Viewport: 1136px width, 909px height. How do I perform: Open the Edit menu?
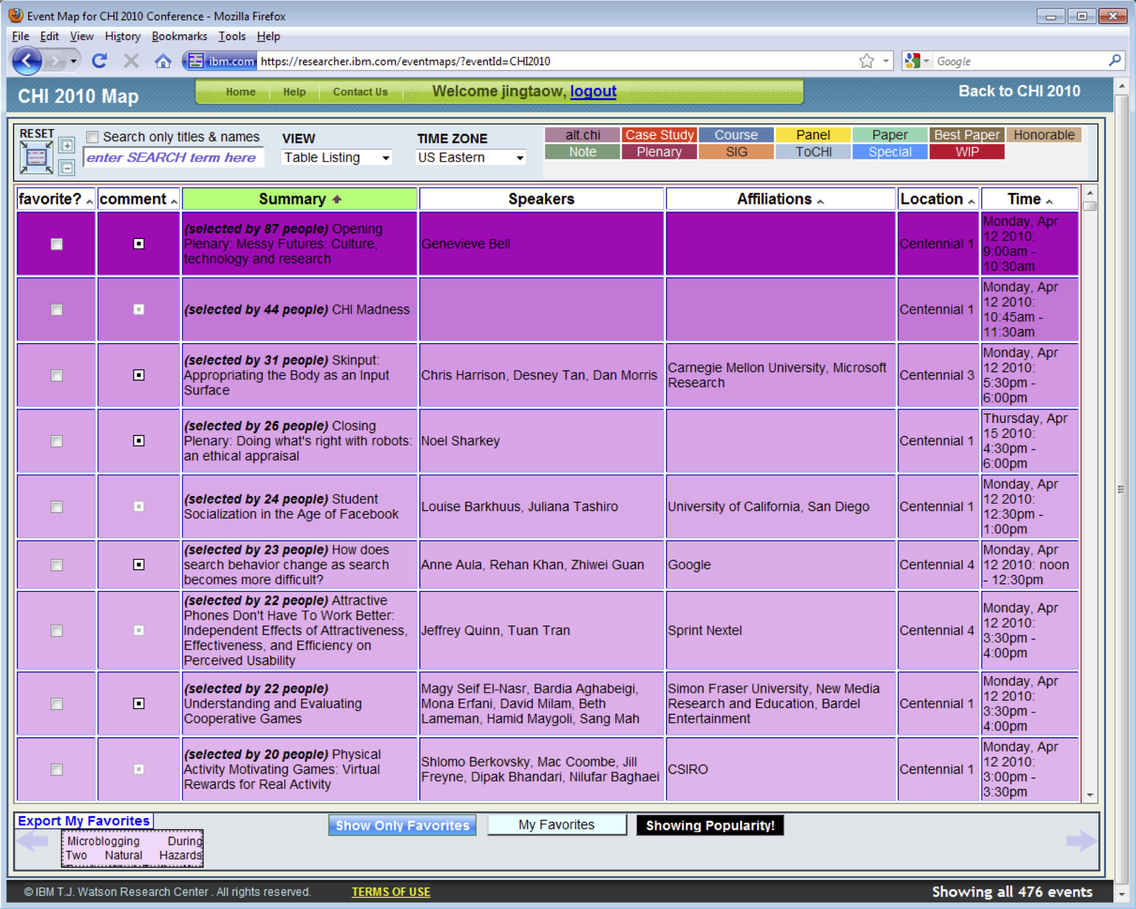coord(49,37)
